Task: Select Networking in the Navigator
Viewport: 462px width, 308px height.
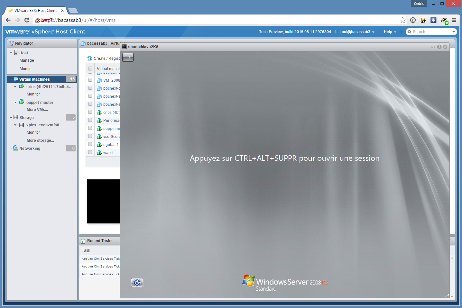Action: click(30, 149)
